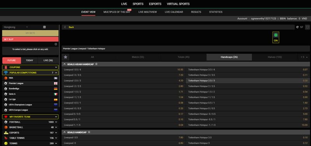The image size is (311, 146).
Task: Click the Back link
Action: point(71,27)
